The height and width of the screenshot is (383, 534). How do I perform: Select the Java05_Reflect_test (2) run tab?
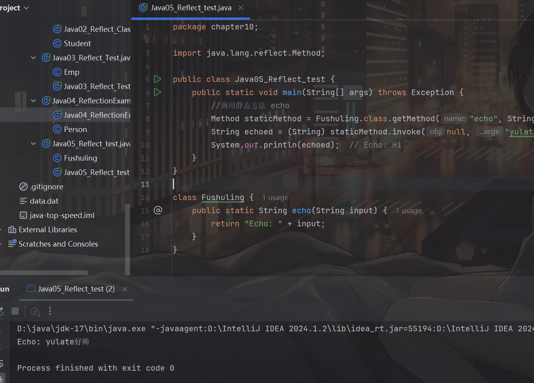(x=75, y=289)
